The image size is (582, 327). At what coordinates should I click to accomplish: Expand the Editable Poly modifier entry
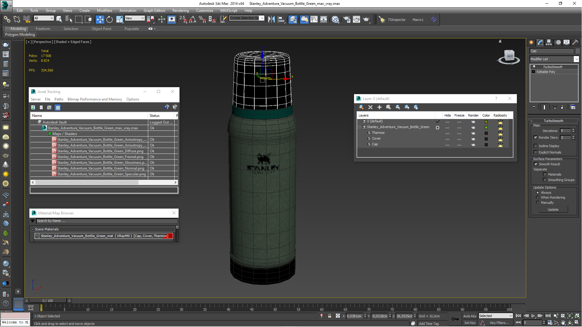tap(533, 72)
